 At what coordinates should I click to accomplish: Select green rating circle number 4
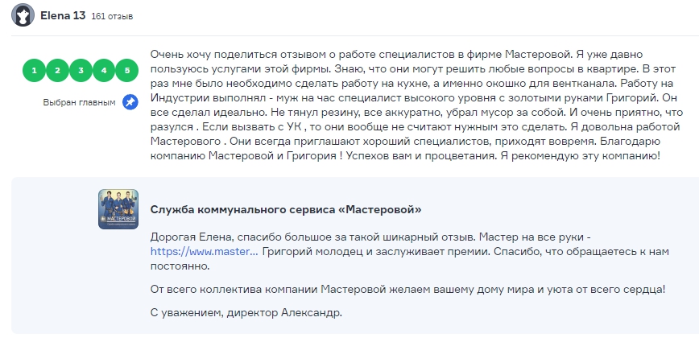(x=104, y=71)
